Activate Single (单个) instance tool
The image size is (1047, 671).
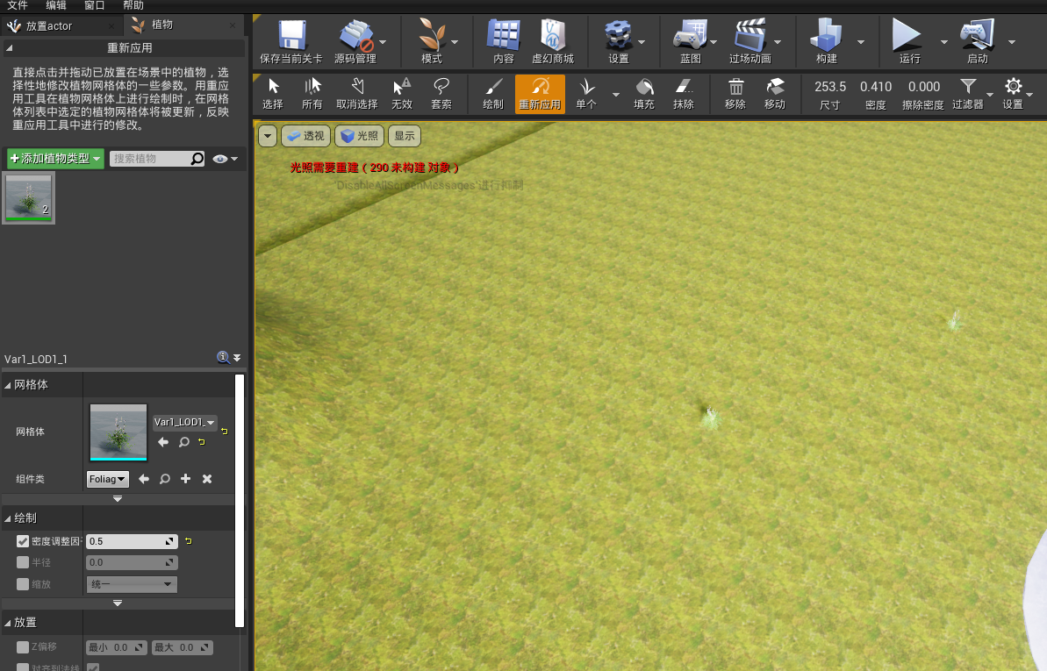point(586,94)
